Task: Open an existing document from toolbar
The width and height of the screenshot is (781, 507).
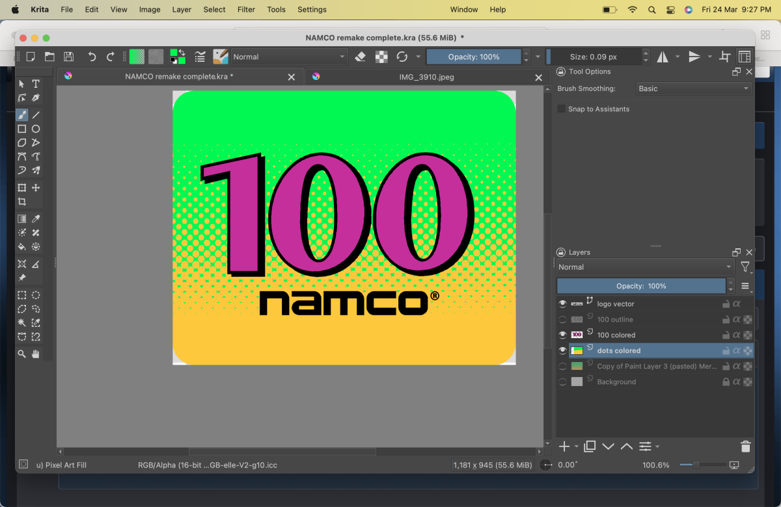Action: click(x=49, y=57)
